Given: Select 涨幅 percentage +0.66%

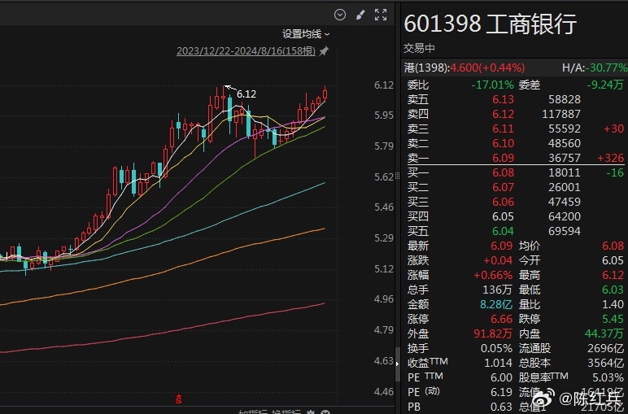Looking at the screenshot, I should coord(493,275).
